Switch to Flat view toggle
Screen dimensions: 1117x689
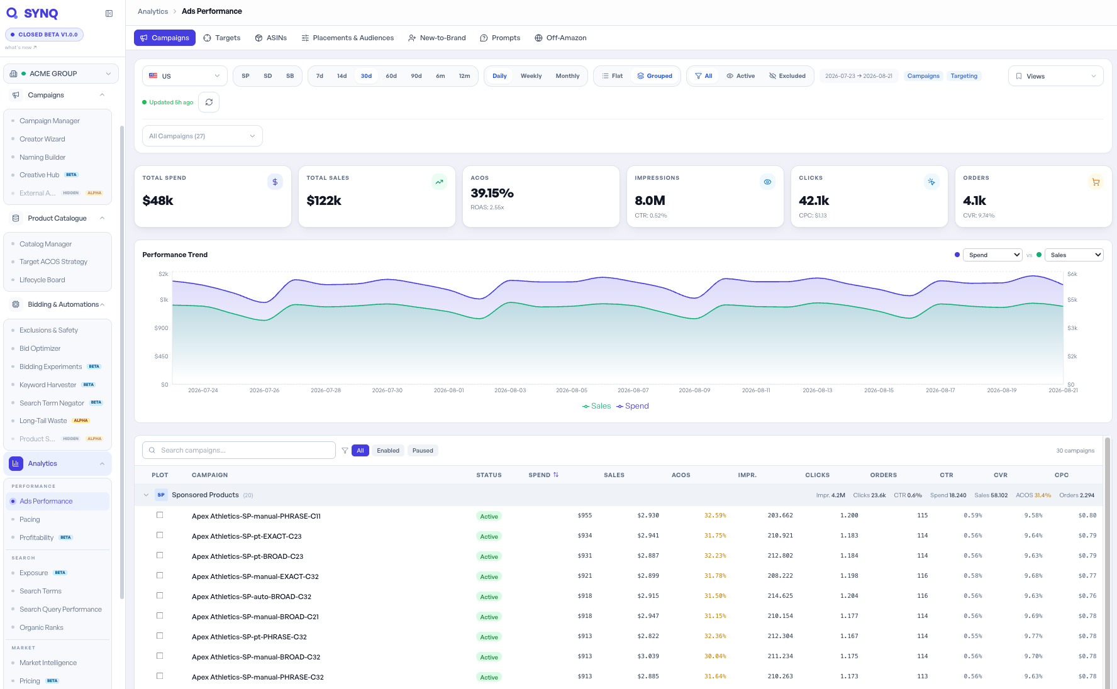[x=612, y=75]
